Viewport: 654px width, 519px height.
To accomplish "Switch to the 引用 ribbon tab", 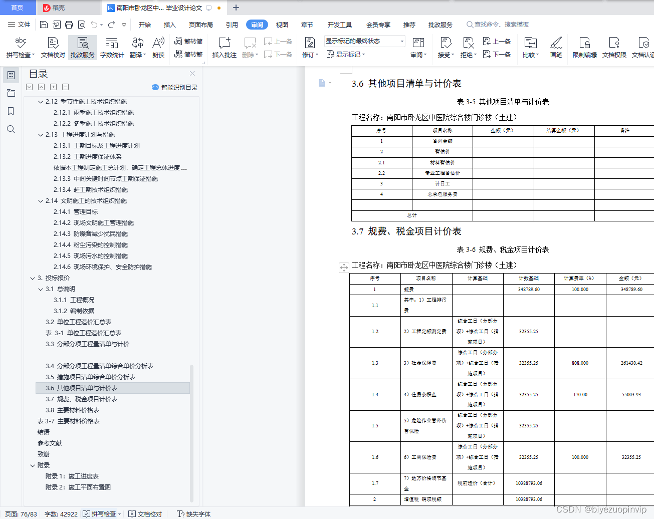I will pyautogui.click(x=232, y=25).
